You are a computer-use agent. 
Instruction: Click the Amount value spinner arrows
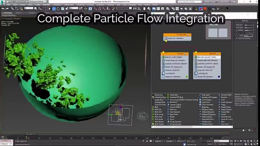(253, 30)
